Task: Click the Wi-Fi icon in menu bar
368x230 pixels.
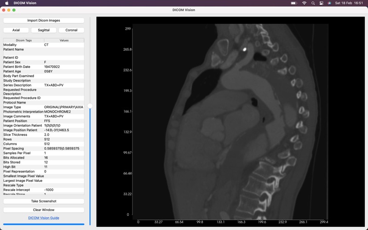Action: (304, 3)
